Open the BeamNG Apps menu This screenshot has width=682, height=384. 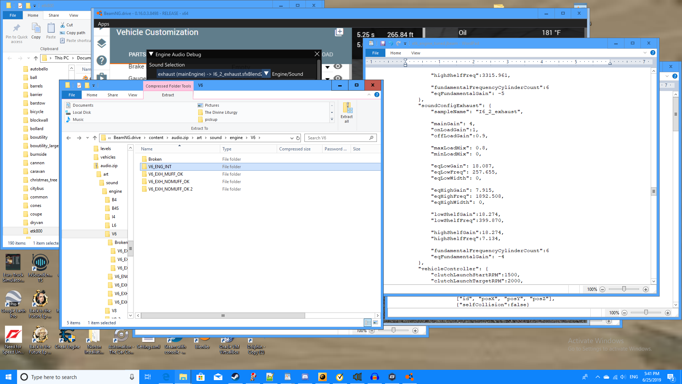click(103, 24)
